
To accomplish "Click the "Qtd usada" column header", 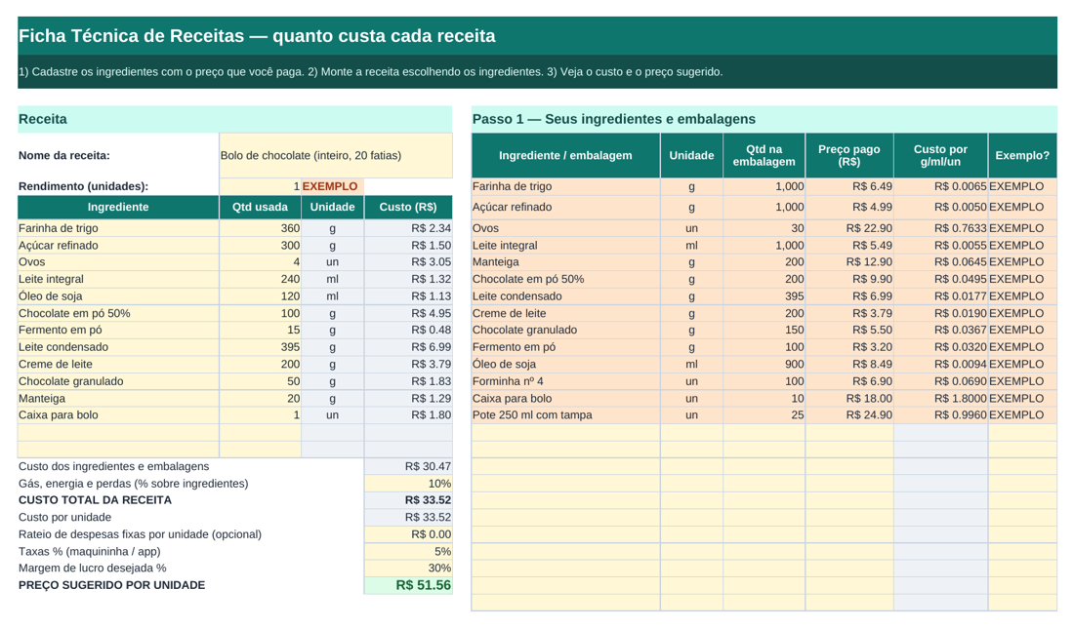I will click(x=261, y=207).
